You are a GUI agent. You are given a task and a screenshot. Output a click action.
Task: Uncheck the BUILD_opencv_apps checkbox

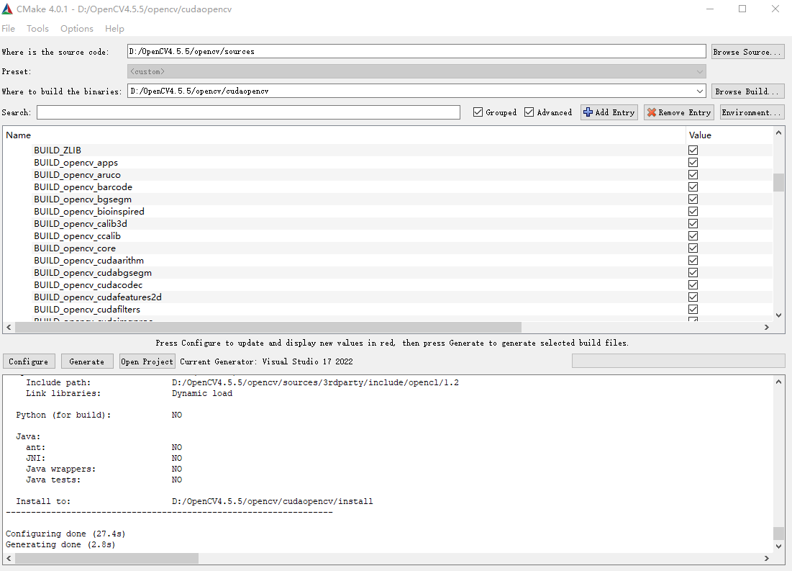693,162
